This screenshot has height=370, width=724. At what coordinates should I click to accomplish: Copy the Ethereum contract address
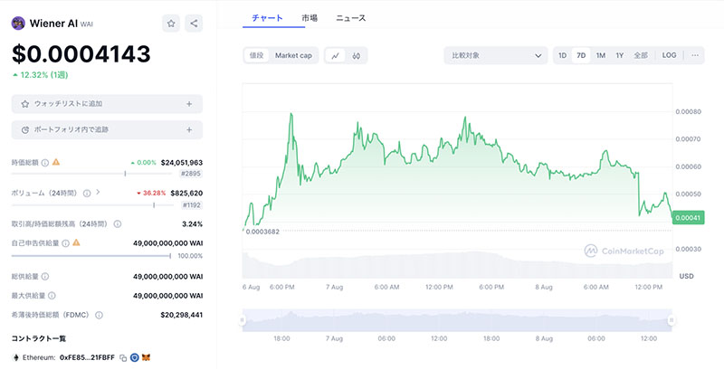point(123,358)
